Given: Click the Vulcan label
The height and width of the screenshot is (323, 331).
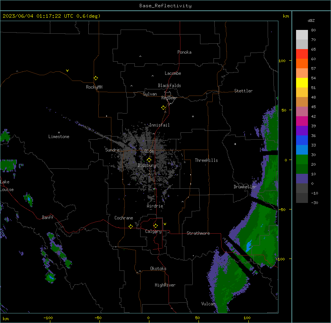Looking at the screenshot, I should [x=208, y=303].
